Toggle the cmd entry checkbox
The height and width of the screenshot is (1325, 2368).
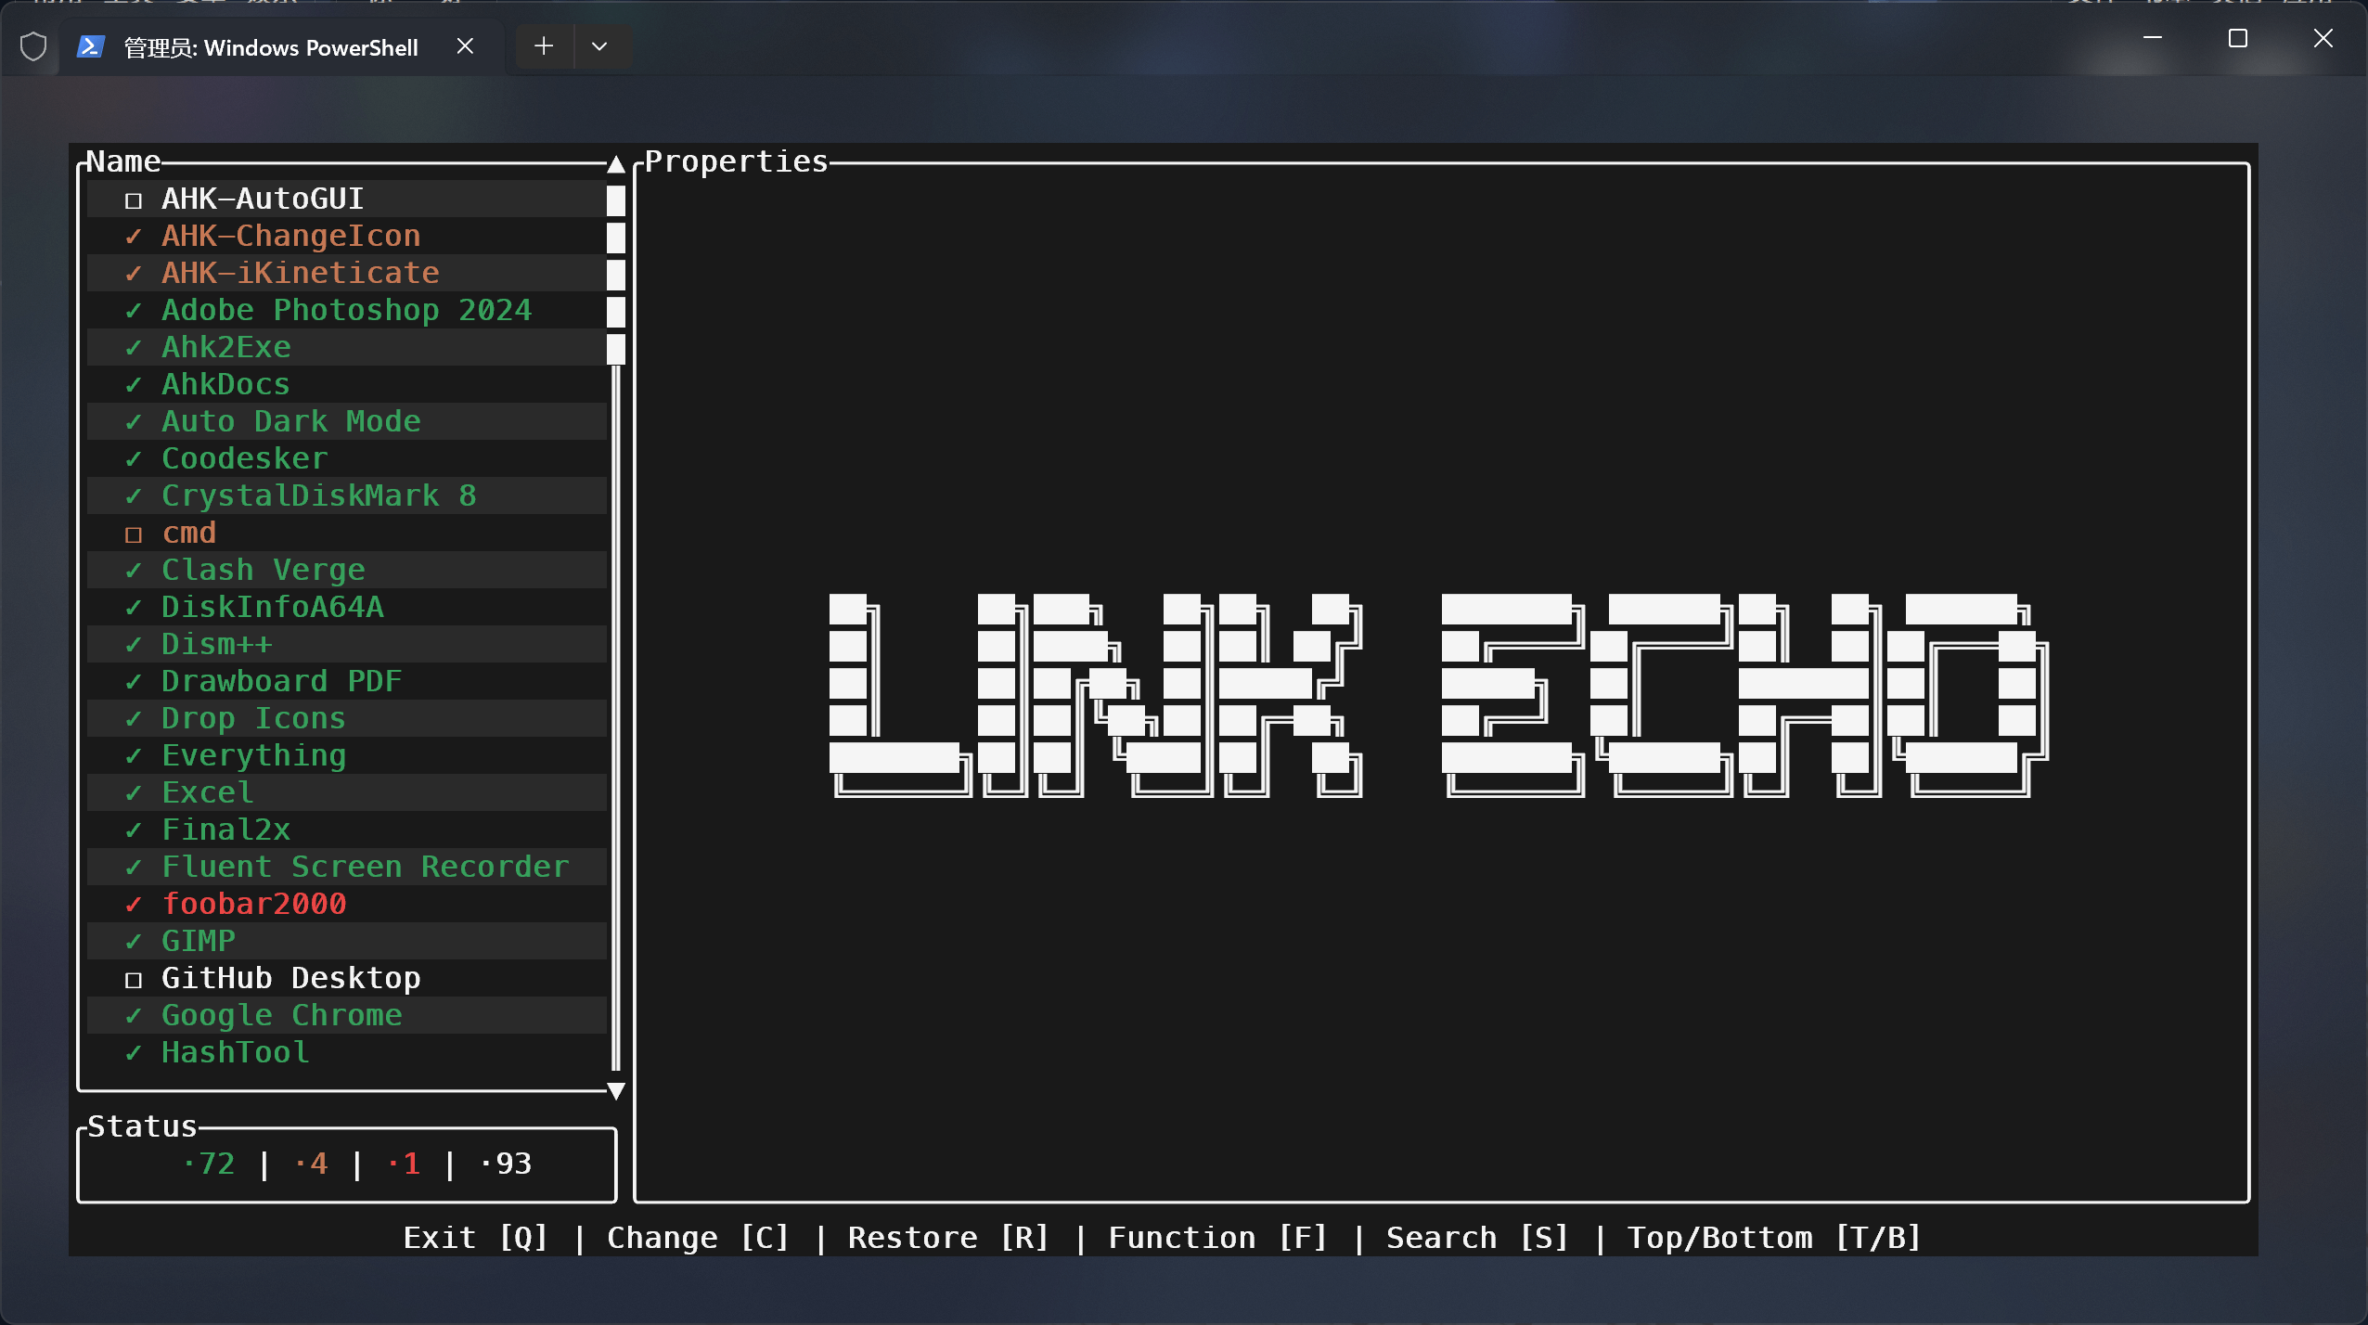click(134, 534)
